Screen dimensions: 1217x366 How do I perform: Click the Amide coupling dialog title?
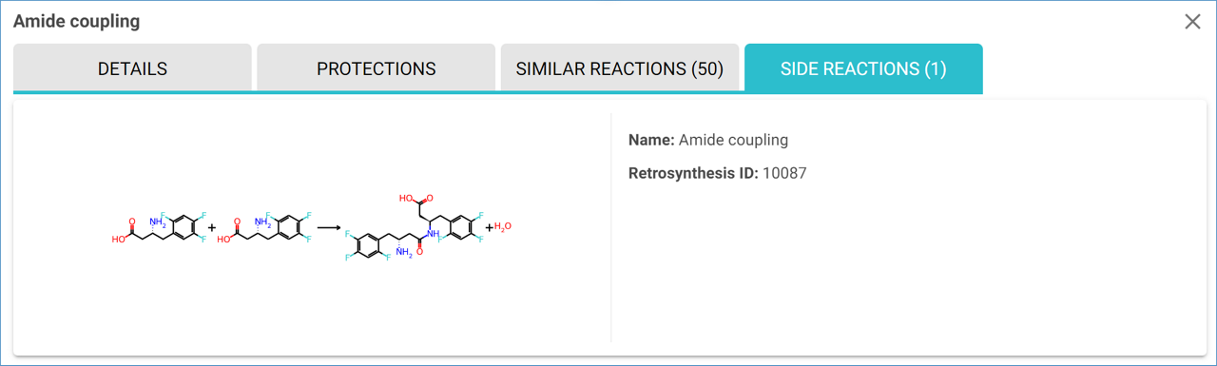point(76,21)
